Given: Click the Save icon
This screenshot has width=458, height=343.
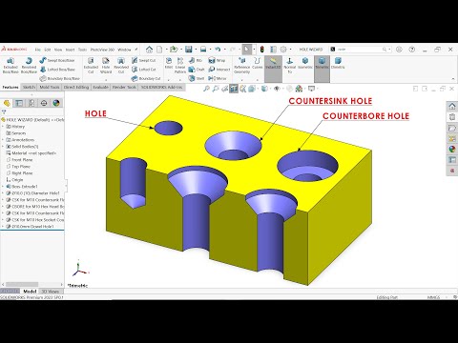Looking at the screenshot, I should [x=189, y=50].
